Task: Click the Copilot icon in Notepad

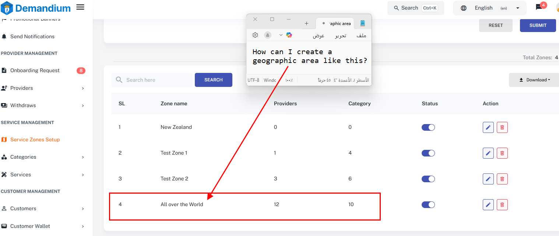Action: 289,35
